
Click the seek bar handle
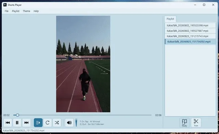pos(17,115)
